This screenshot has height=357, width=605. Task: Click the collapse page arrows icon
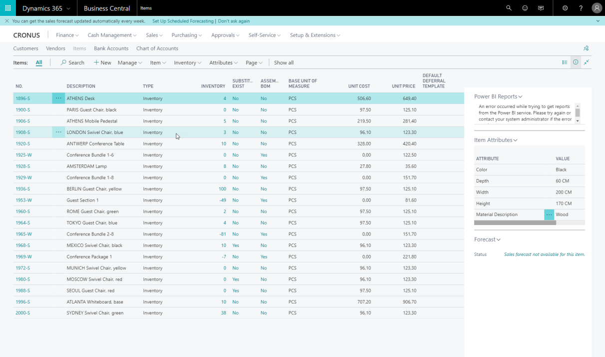[587, 62]
